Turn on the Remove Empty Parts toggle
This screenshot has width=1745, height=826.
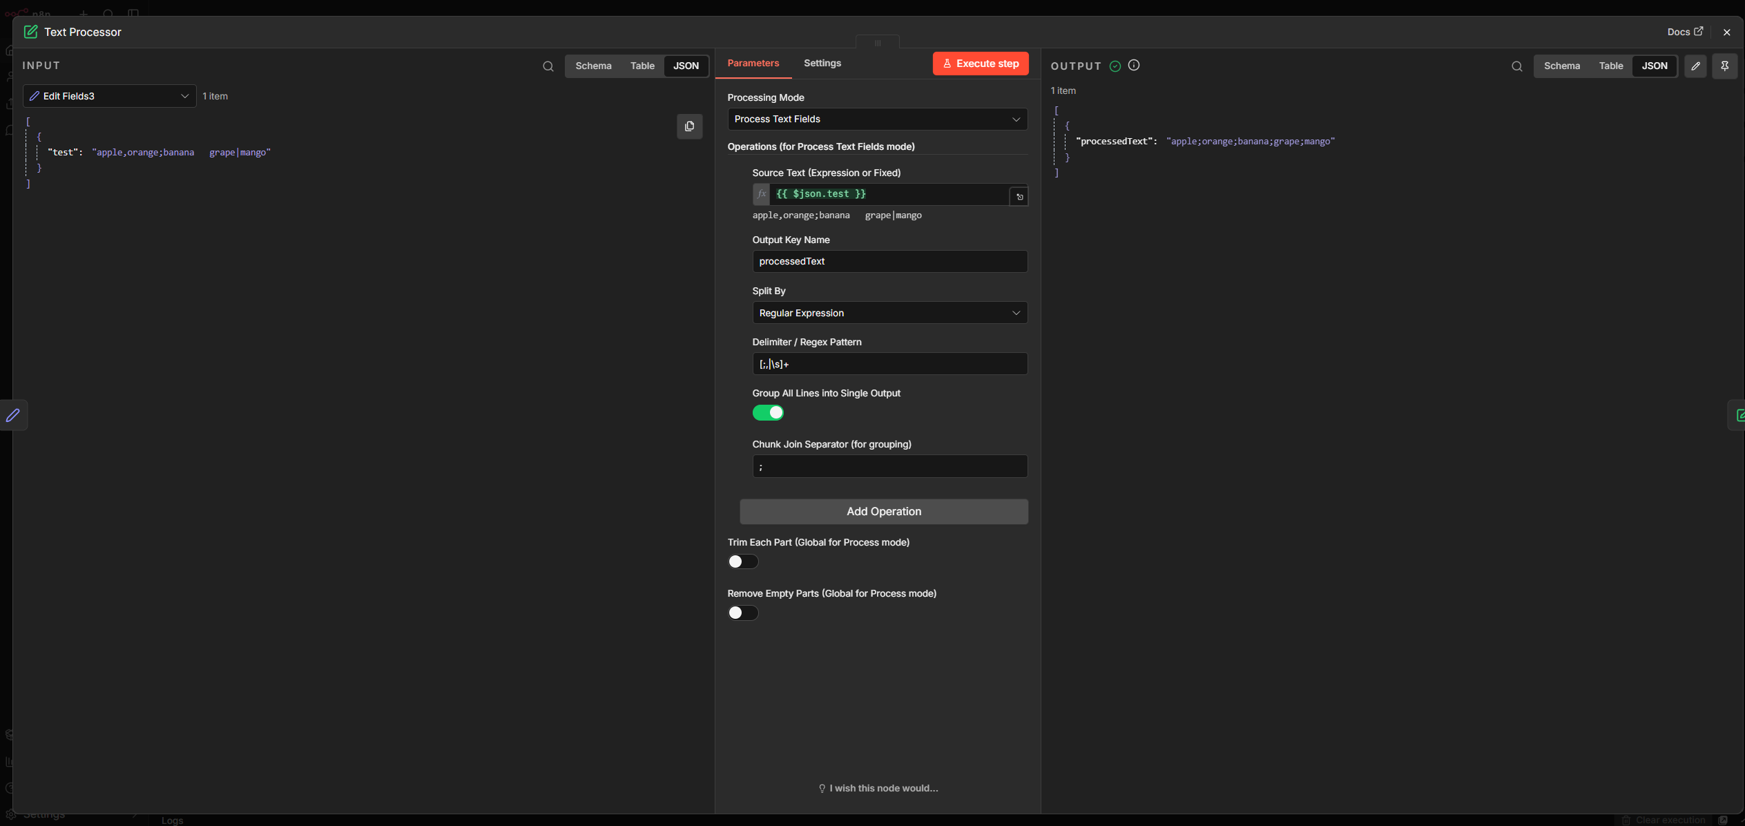(x=743, y=613)
